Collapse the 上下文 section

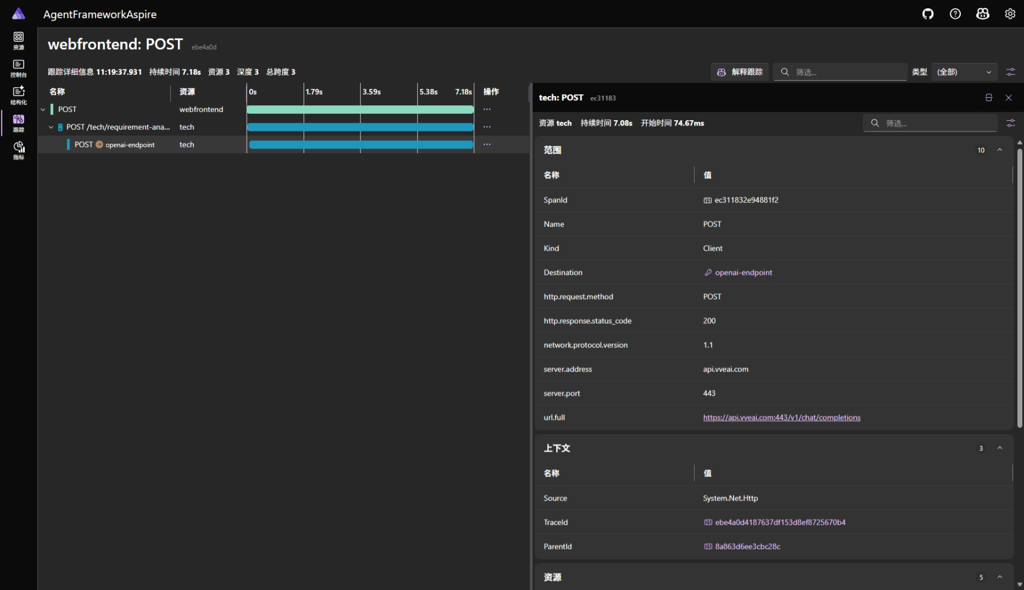point(1000,448)
